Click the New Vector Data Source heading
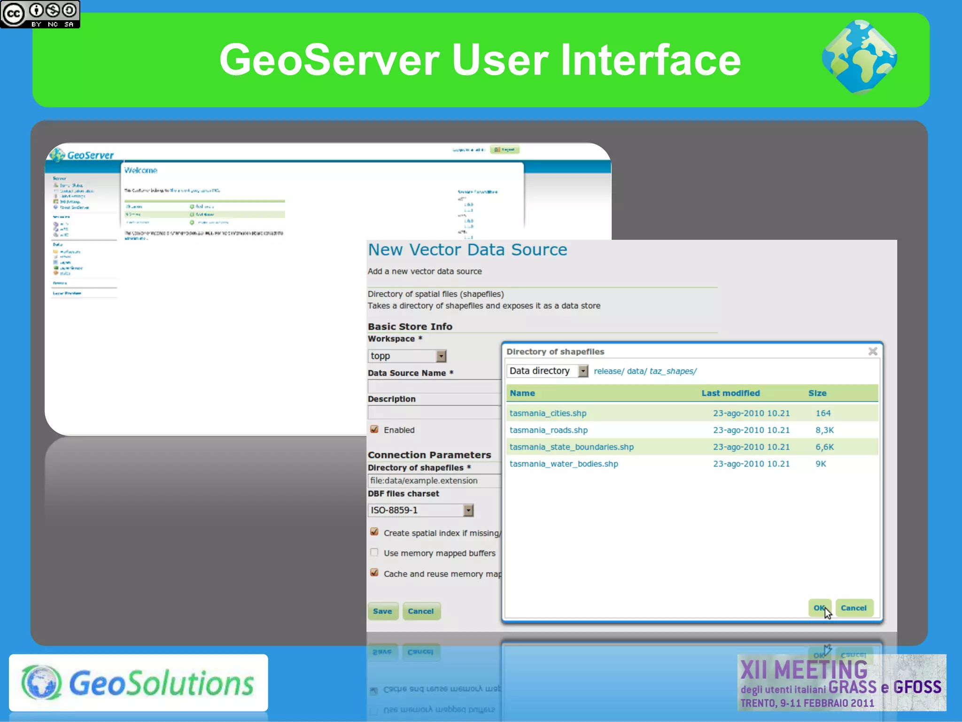Viewport: 962px width, 722px height. 467,250
